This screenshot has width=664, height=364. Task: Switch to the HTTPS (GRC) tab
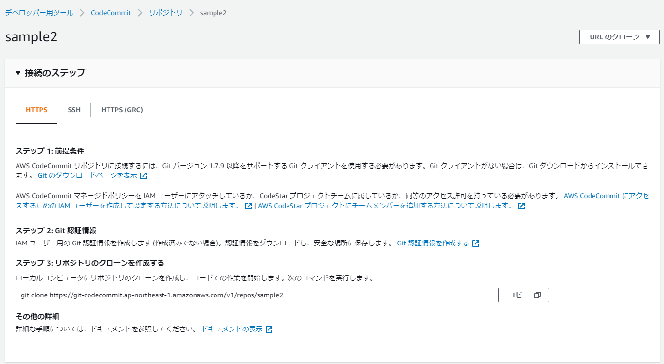pyautogui.click(x=121, y=110)
